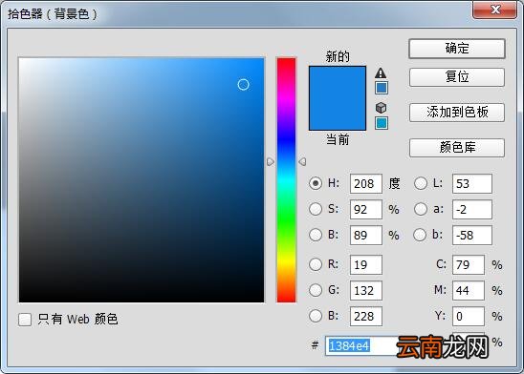Click the R field showing 19
Image resolution: width=524 pixels, height=374 pixels.
tap(366, 264)
